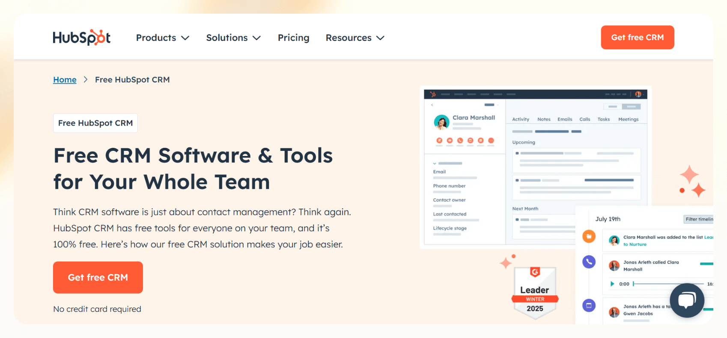Click the header Get free CRM button
This screenshot has width=727, height=338.
click(x=637, y=37)
